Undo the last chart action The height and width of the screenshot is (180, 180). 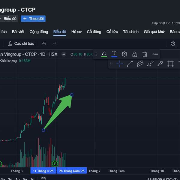(44, 43)
